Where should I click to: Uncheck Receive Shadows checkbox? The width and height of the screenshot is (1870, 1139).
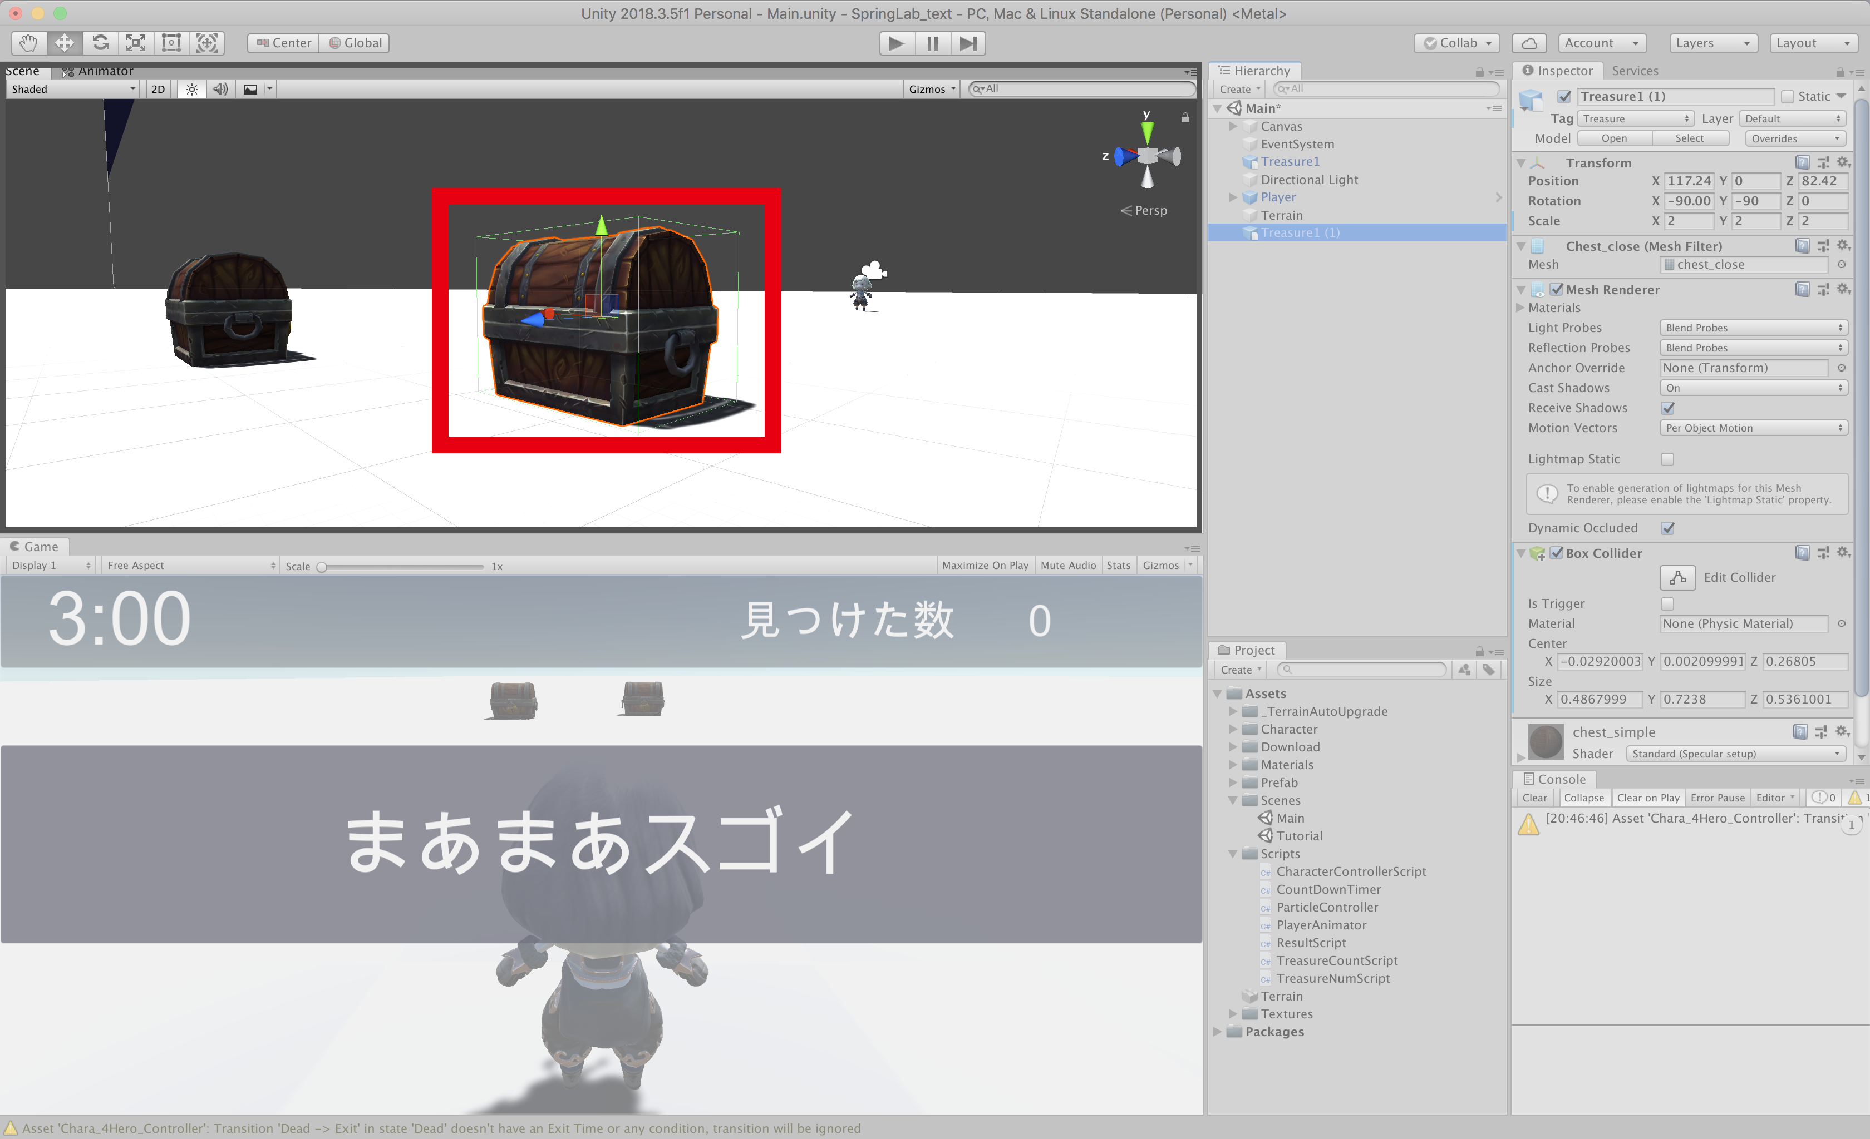1667,408
